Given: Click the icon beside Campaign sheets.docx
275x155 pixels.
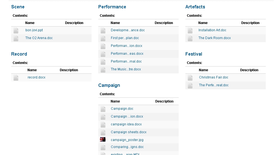Looking at the screenshot, I should 103,132.
